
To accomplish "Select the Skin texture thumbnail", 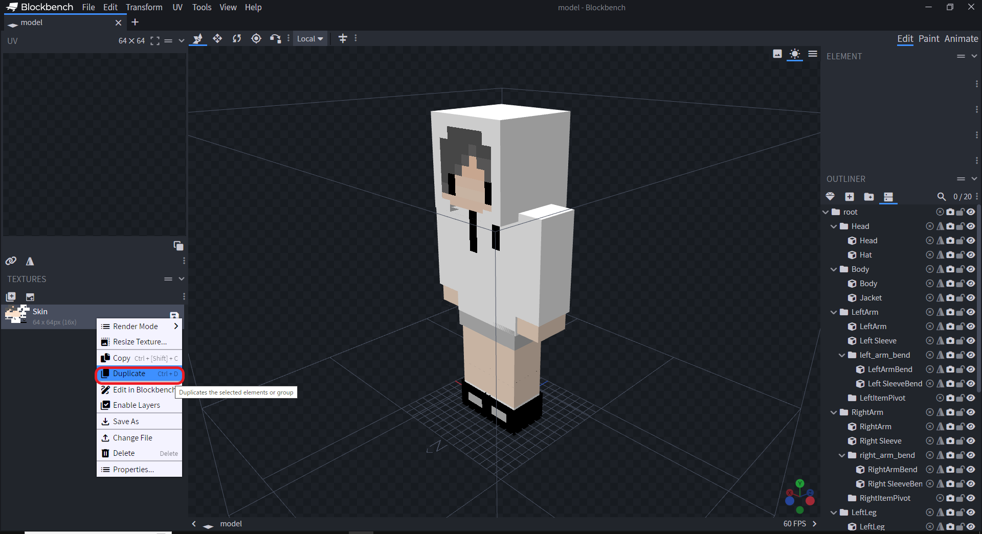I will (18, 314).
